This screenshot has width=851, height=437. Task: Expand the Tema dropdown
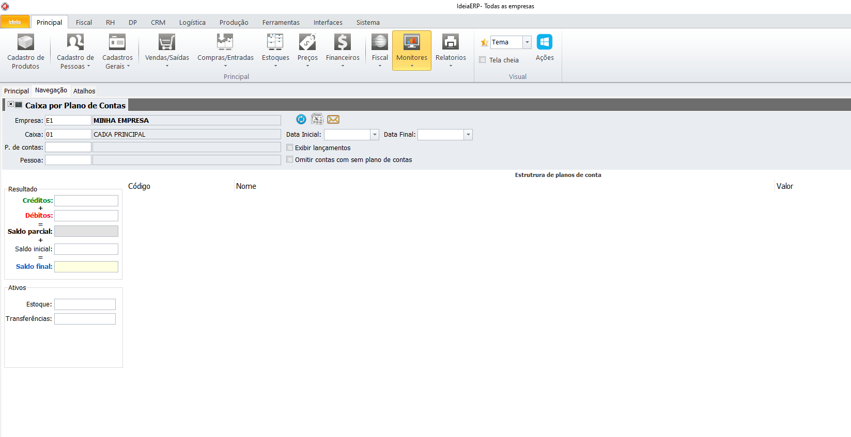pos(527,42)
